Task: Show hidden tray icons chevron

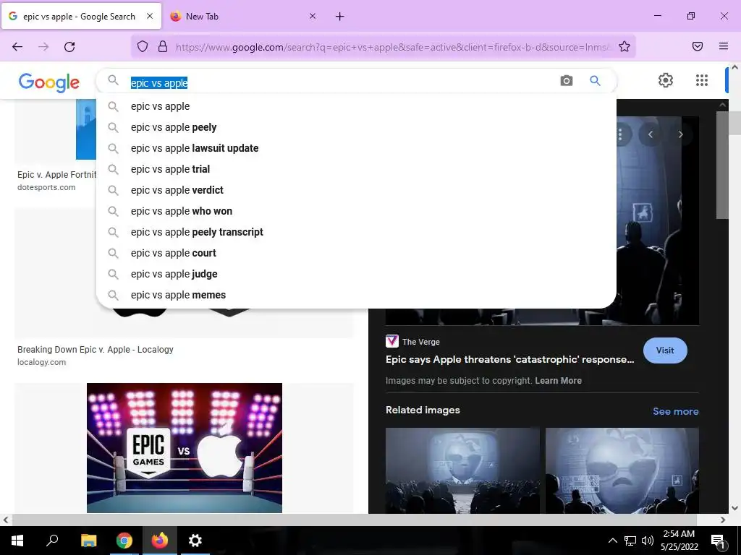Action: (612, 541)
